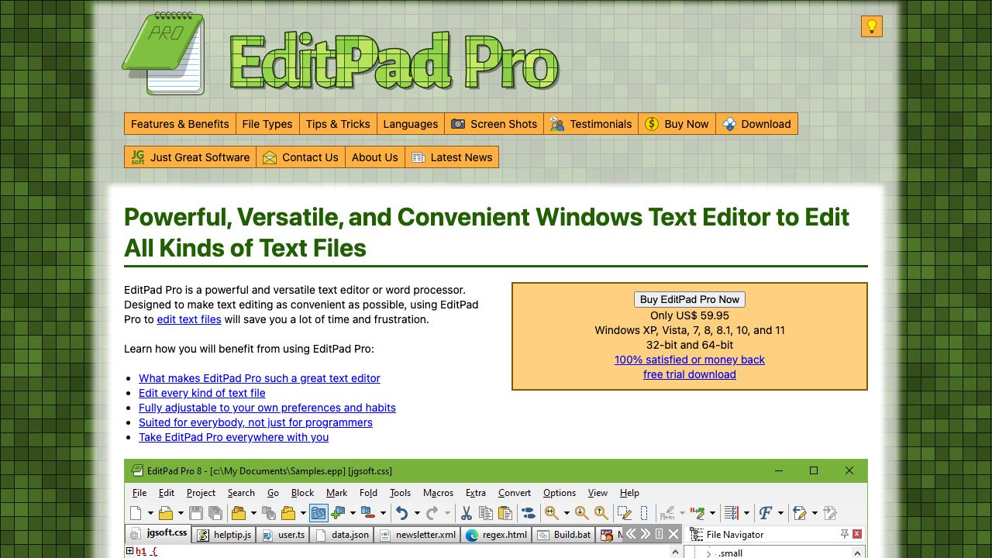Click the Open file folder icon
Viewport: 992px width, 558px height.
pyautogui.click(x=165, y=513)
